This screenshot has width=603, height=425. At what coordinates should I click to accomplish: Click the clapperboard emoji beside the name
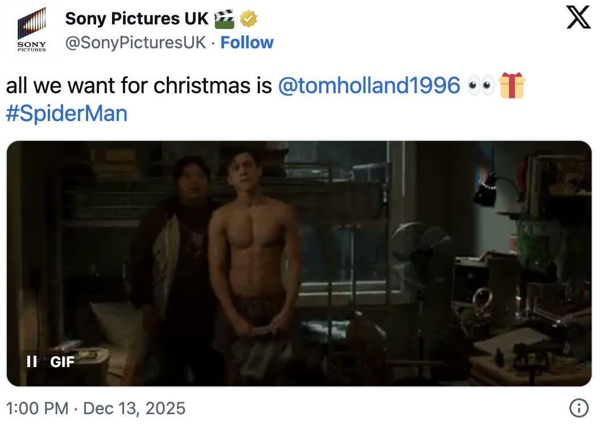(224, 19)
